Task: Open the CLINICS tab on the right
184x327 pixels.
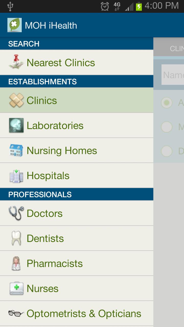Action: [x=176, y=48]
